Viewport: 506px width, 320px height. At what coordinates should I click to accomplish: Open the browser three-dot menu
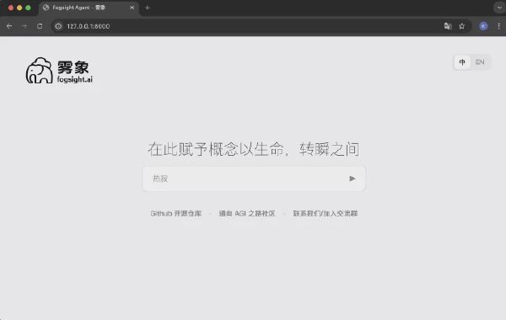click(x=499, y=26)
